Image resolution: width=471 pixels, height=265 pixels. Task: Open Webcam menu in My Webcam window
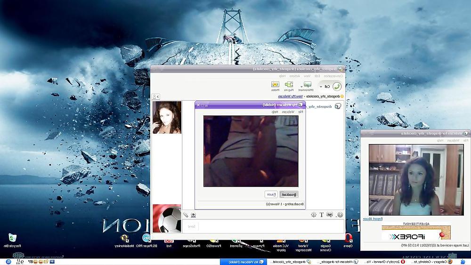pos(288,112)
